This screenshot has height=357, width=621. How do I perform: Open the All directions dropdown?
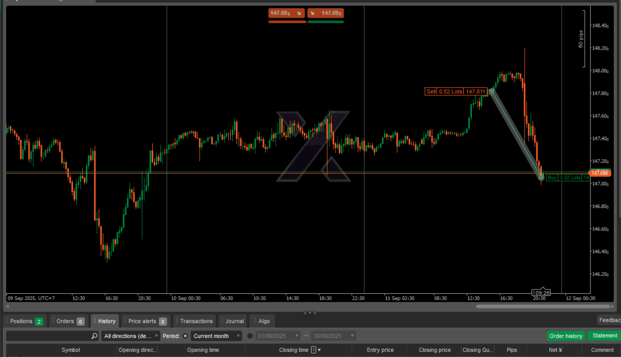point(130,336)
